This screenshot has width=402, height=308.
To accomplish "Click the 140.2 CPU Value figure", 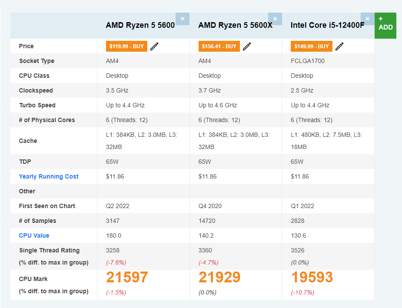I will [x=206, y=235].
